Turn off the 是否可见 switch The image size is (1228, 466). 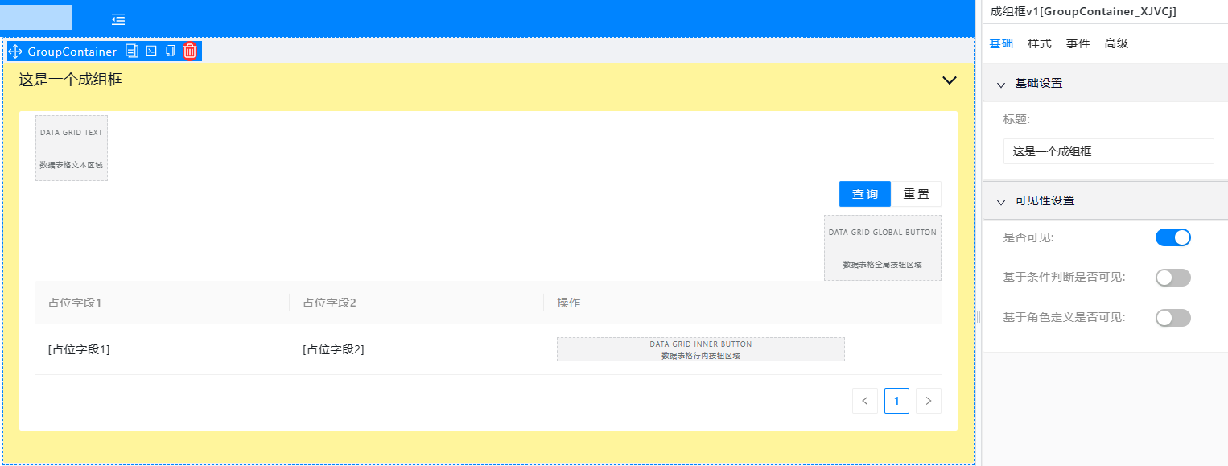pos(1172,237)
